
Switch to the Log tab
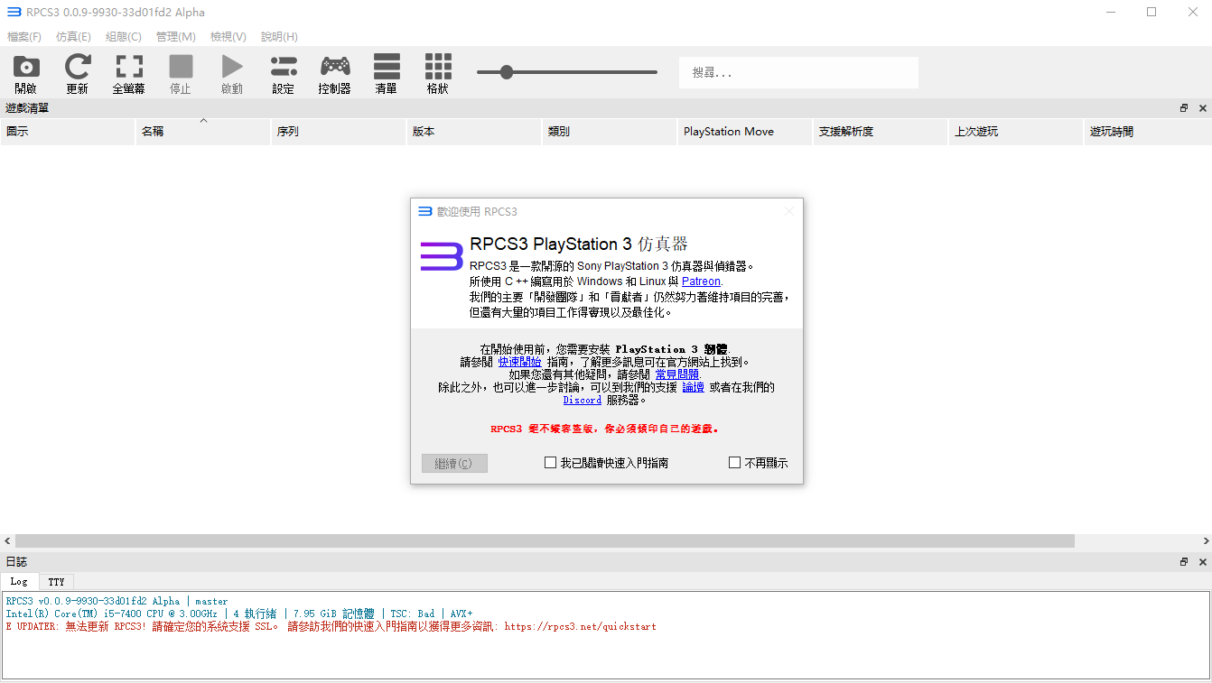[x=19, y=582]
